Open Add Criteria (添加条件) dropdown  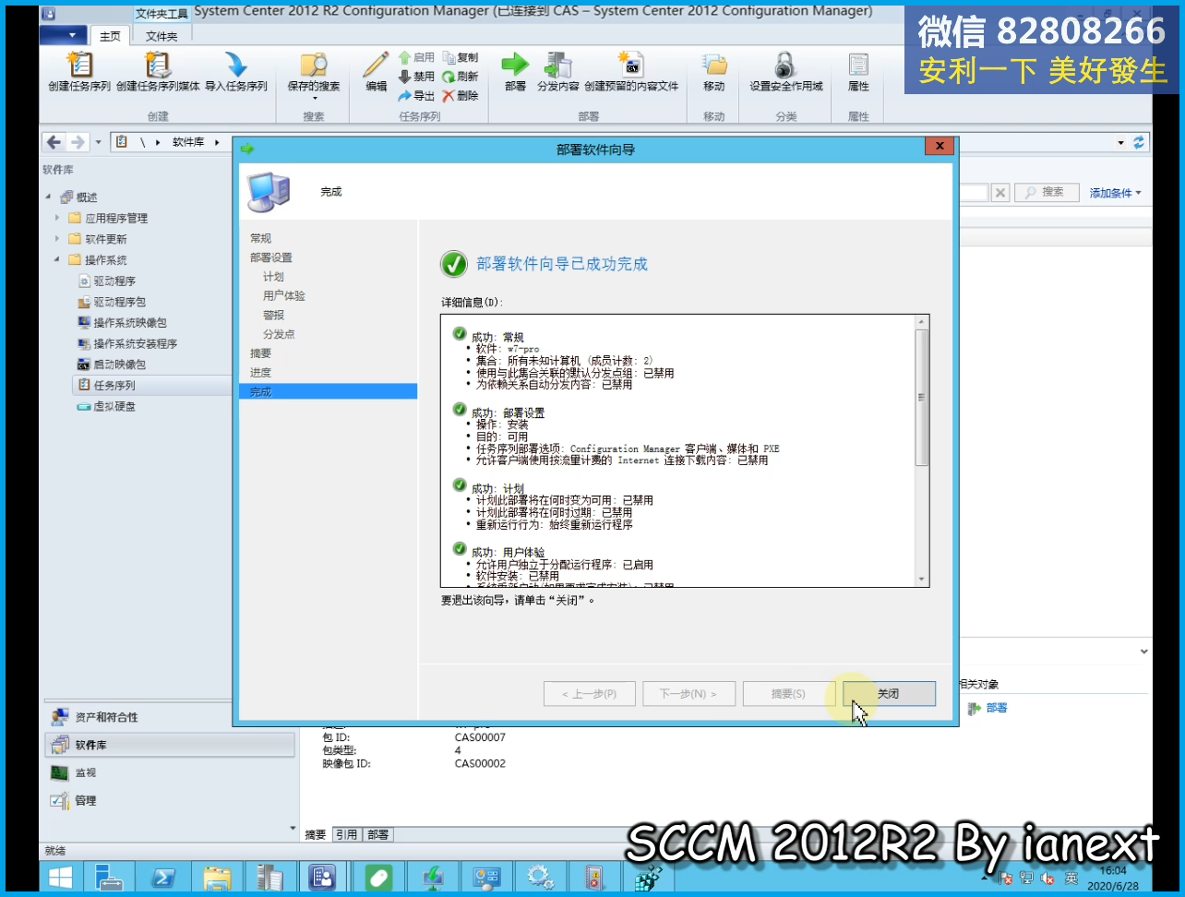point(1115,193)
